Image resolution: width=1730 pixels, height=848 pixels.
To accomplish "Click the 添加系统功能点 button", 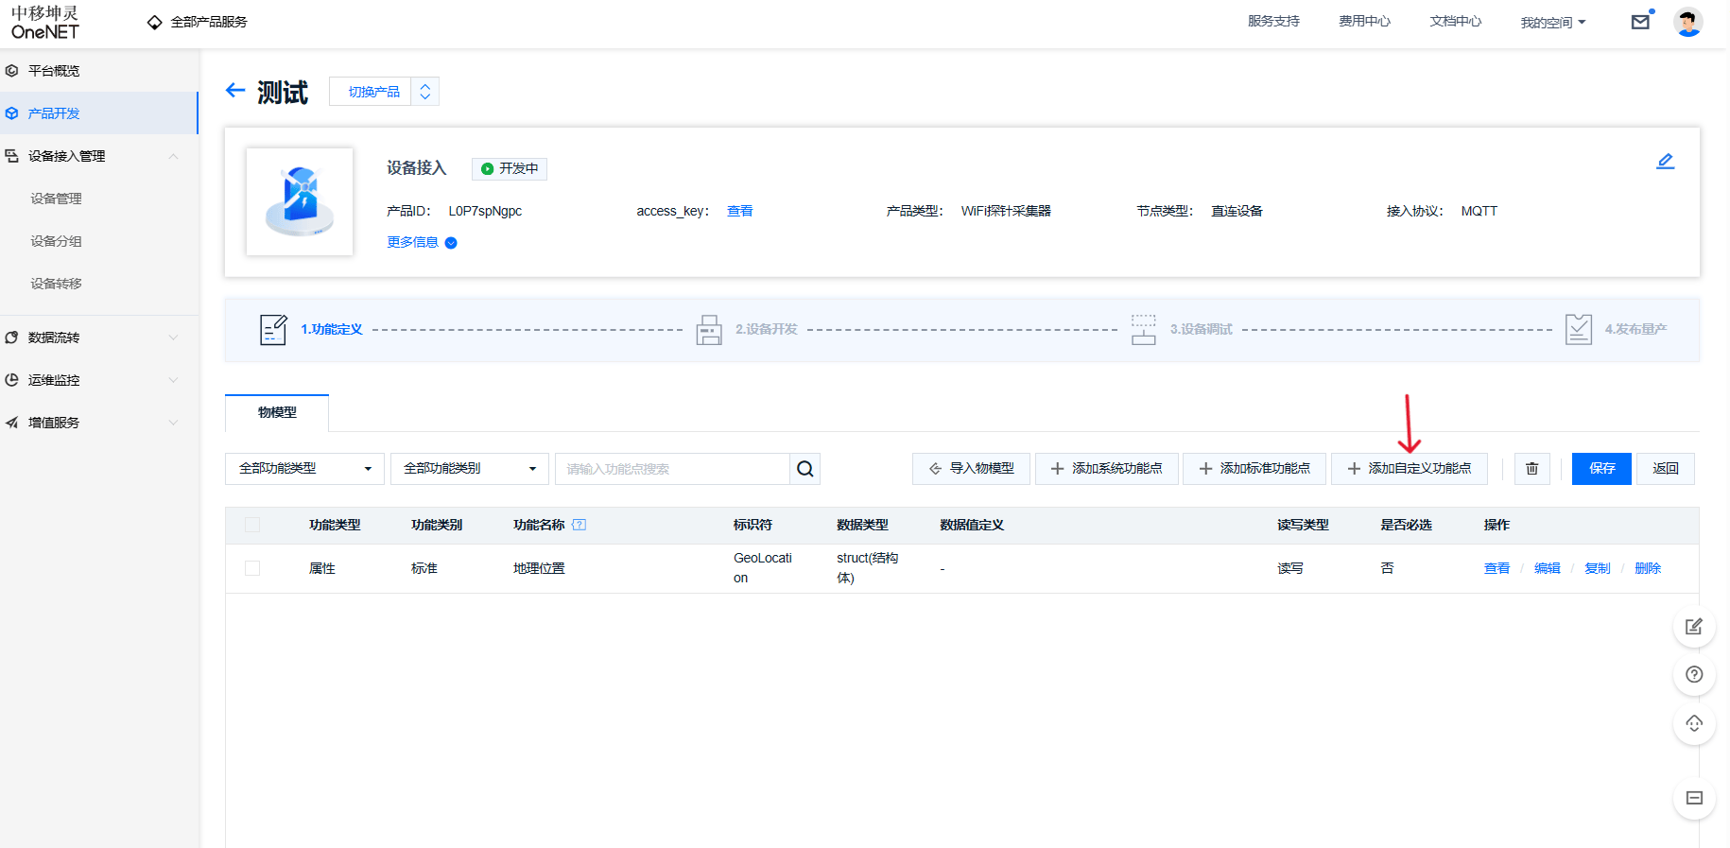I will tap(1107, 469).
